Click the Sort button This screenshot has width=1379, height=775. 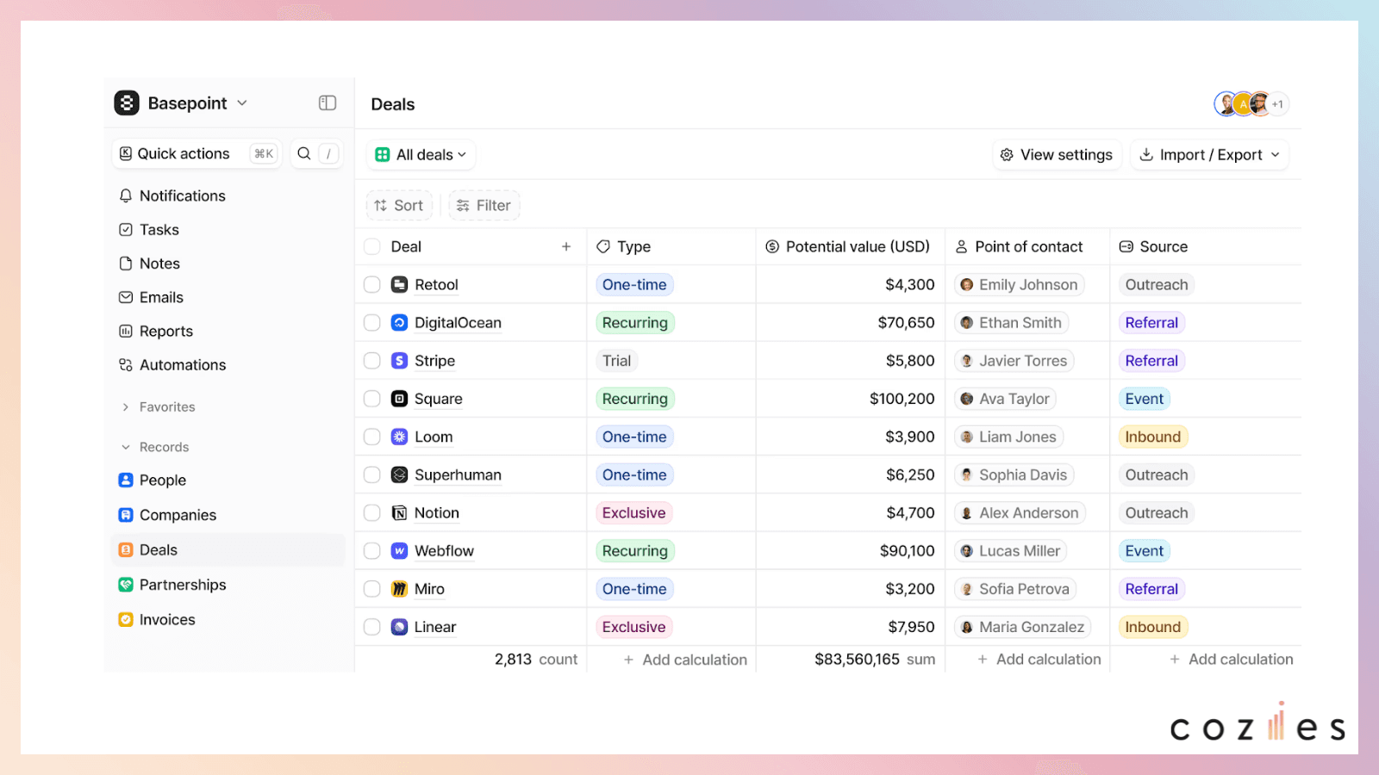399,206
